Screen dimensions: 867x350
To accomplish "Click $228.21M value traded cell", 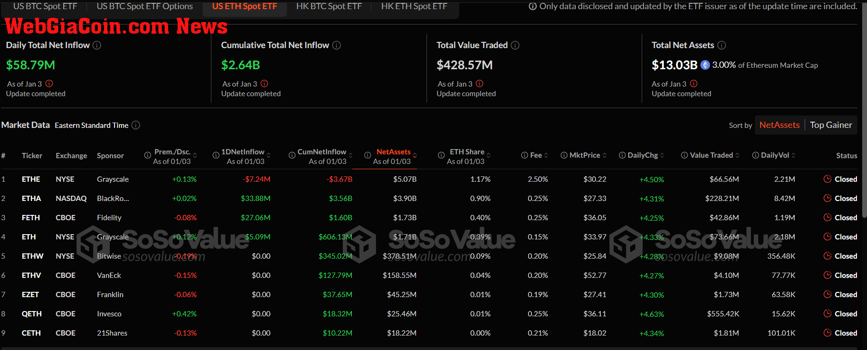I will click(x=722, y=198).
